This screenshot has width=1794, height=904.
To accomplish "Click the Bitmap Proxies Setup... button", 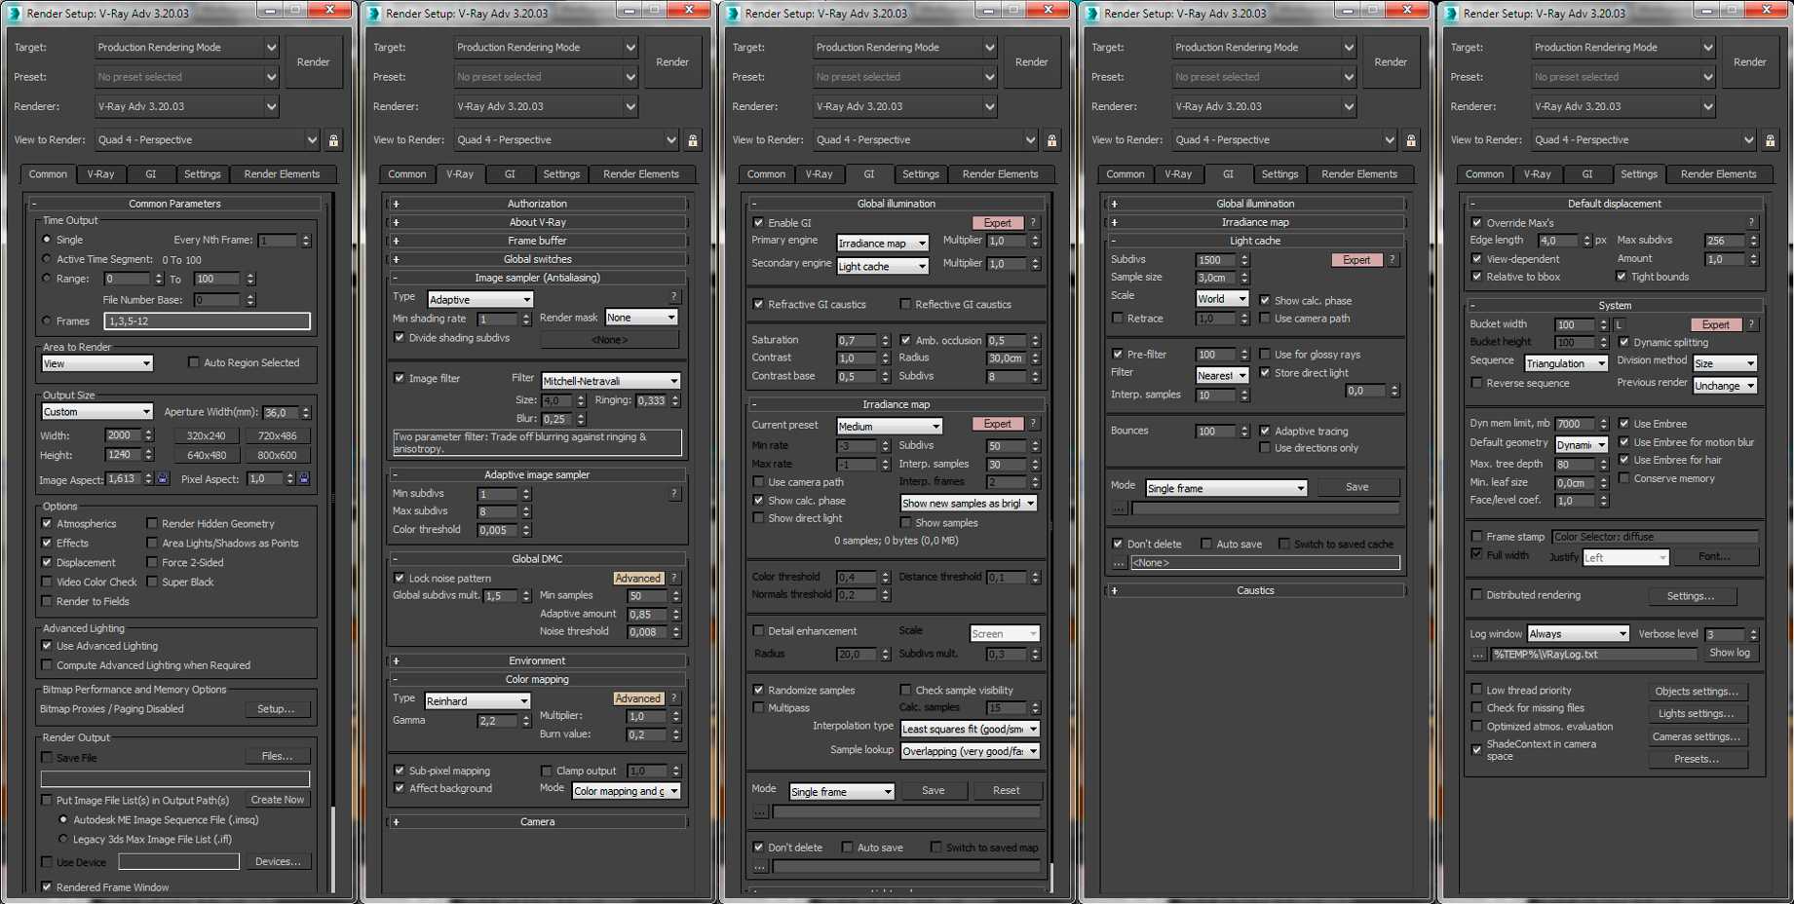I will [276, 709].
